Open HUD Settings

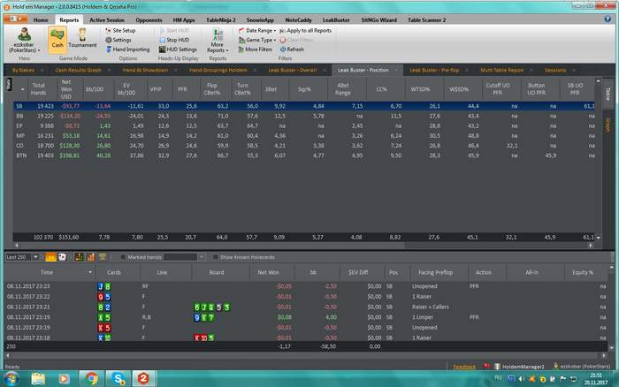(x=178, y=49)
